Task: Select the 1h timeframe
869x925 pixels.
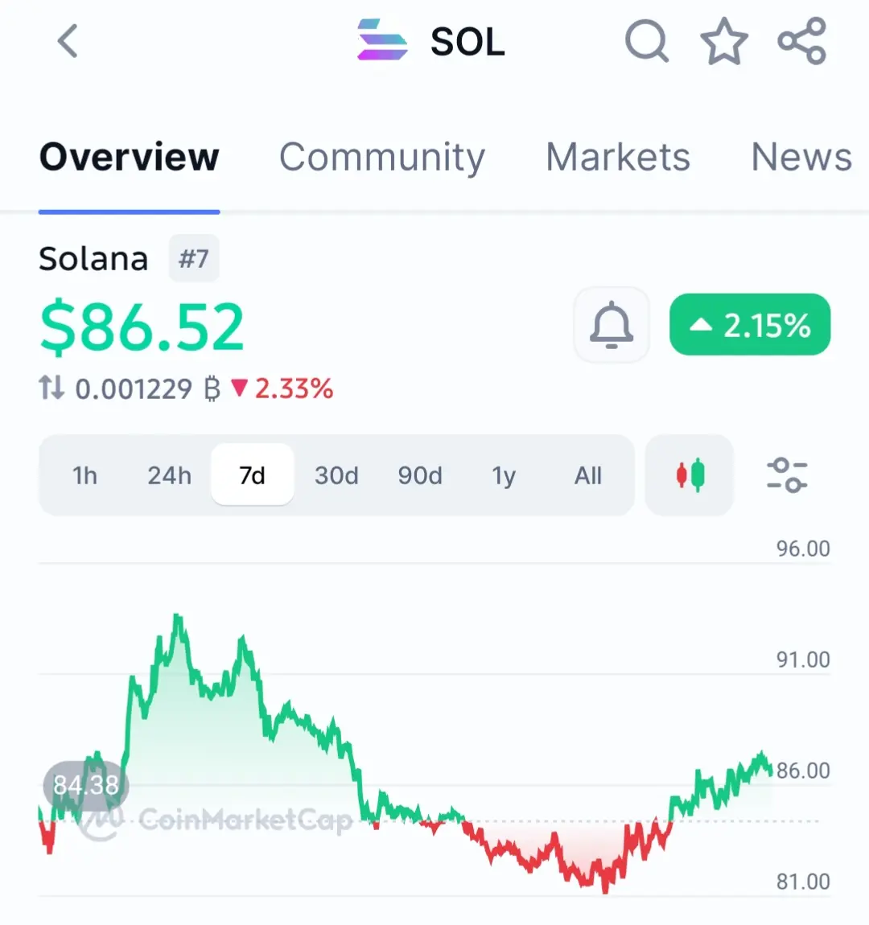Action: click(84, 475)
